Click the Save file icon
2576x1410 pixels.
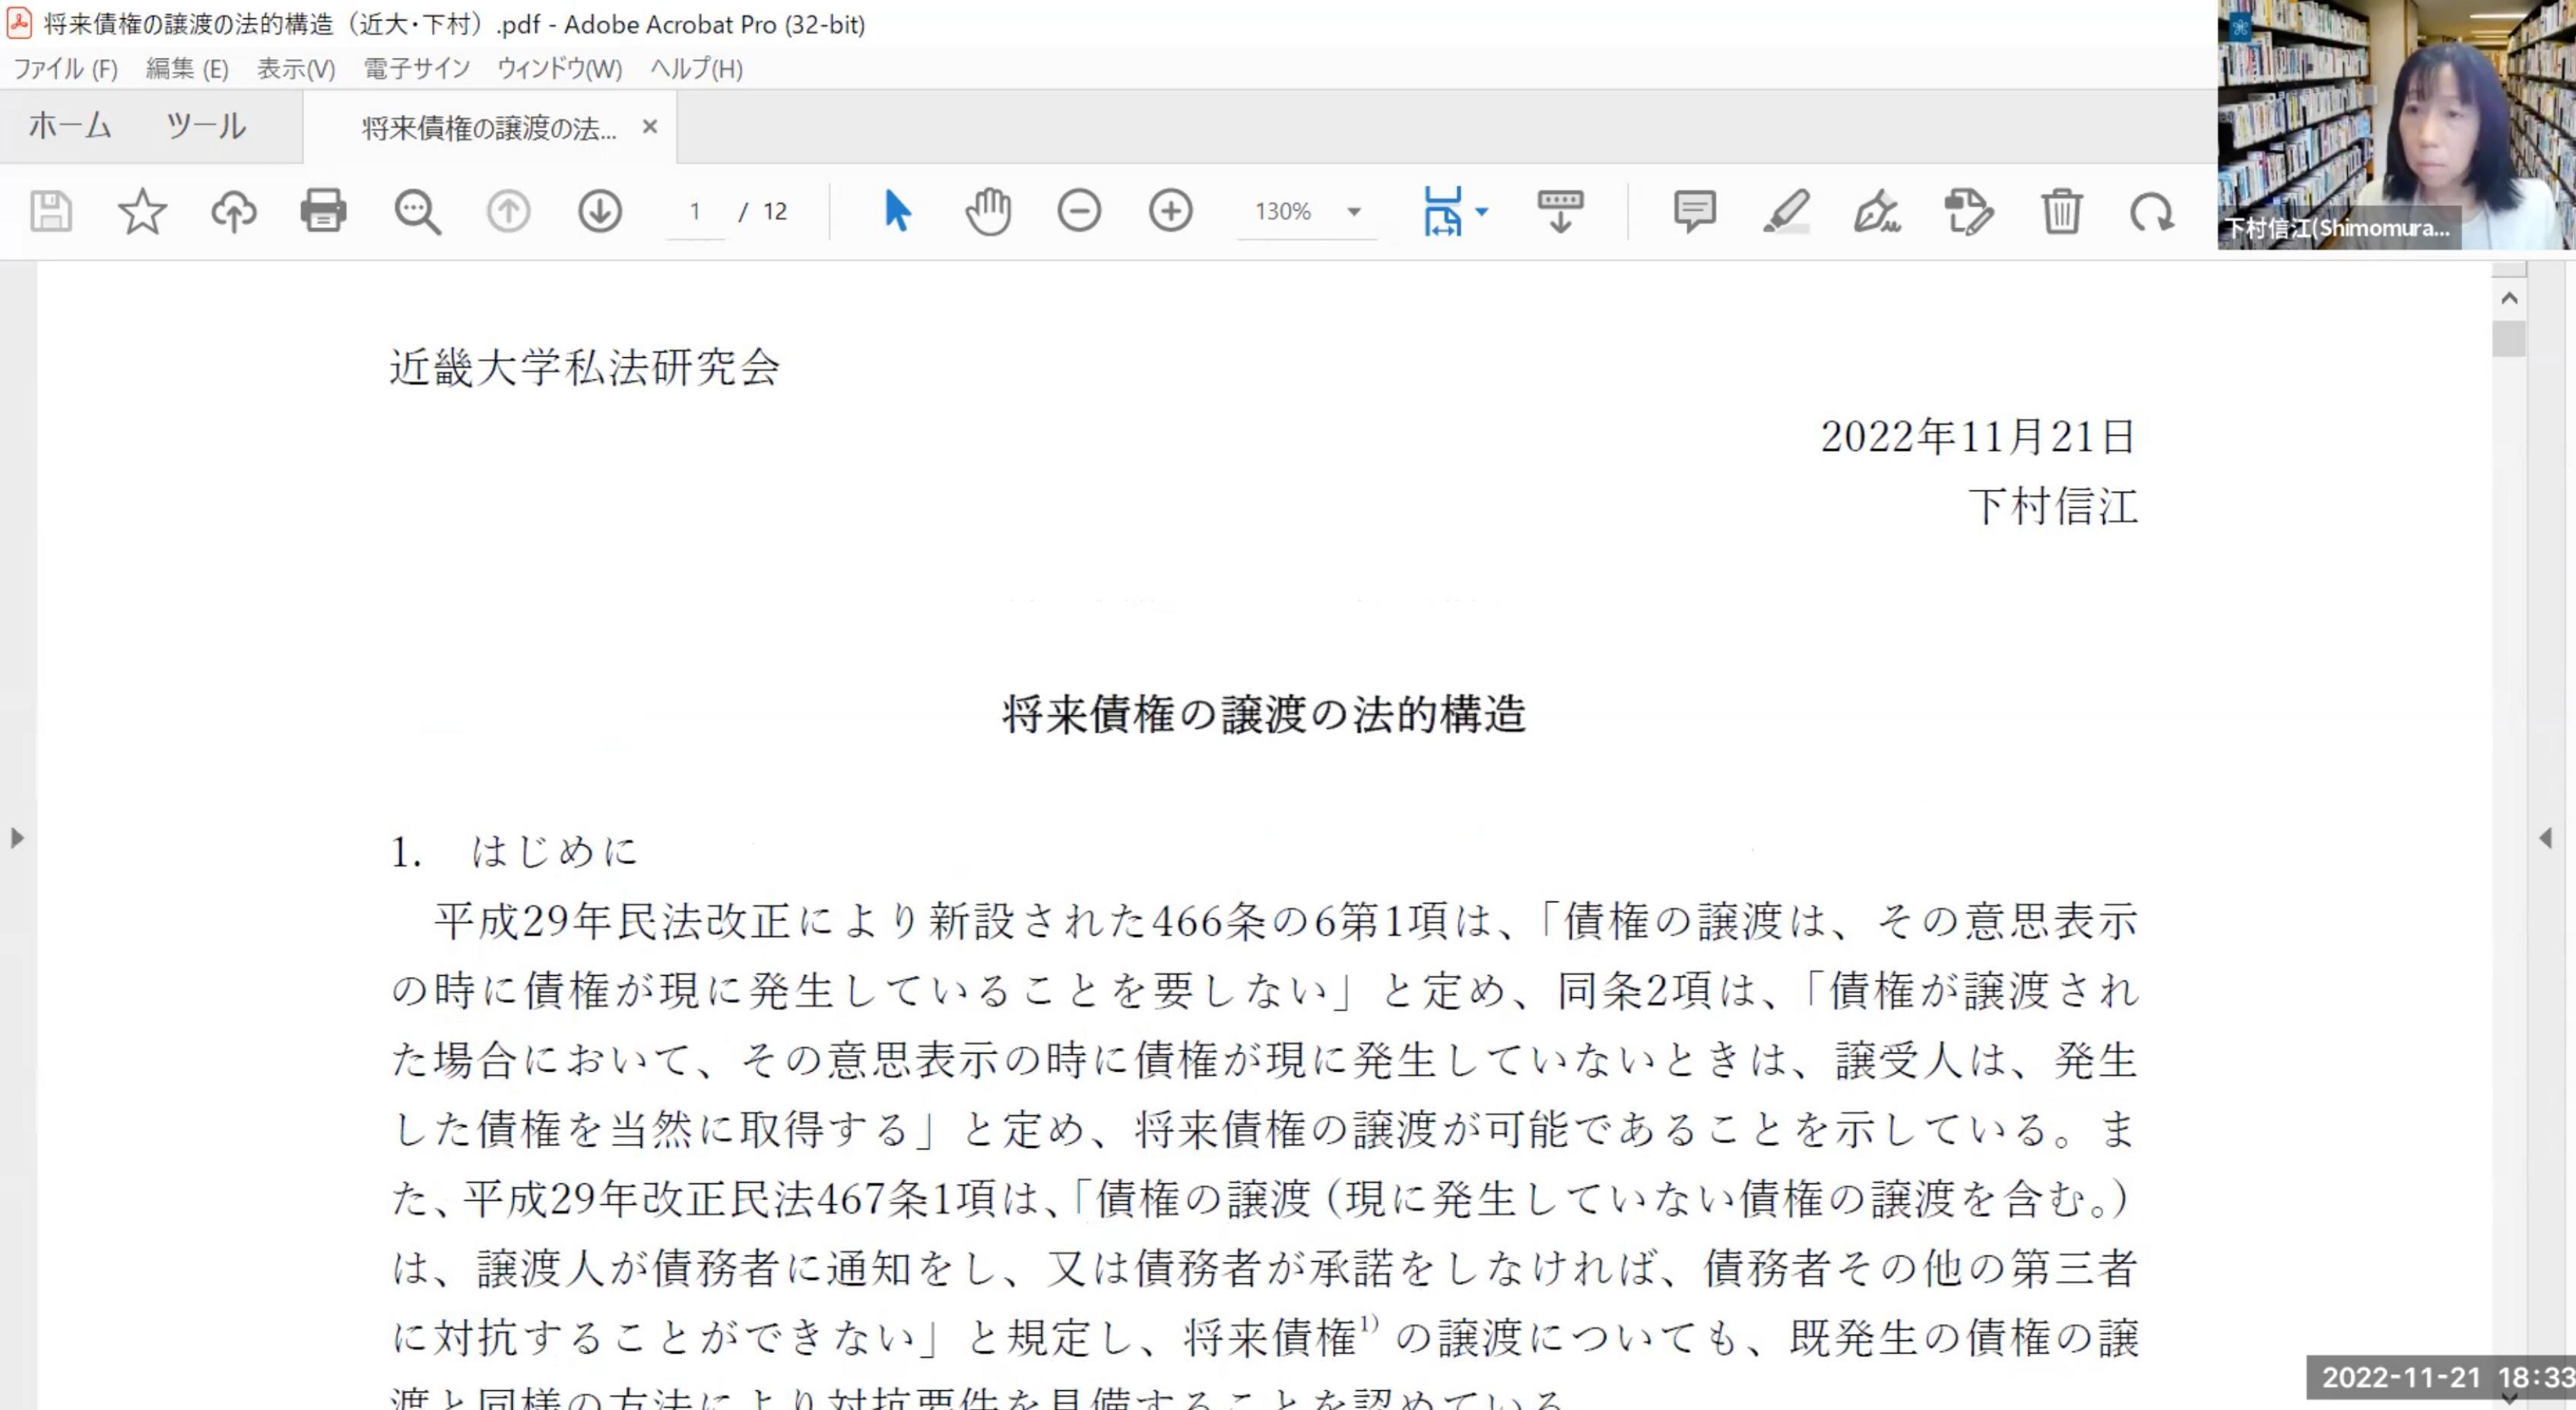(51, 212)
